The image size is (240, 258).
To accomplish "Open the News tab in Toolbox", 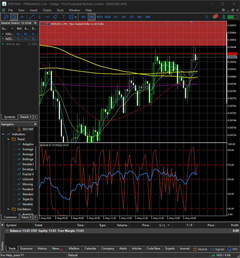I will pyautogui.click(x=57, y=248).
